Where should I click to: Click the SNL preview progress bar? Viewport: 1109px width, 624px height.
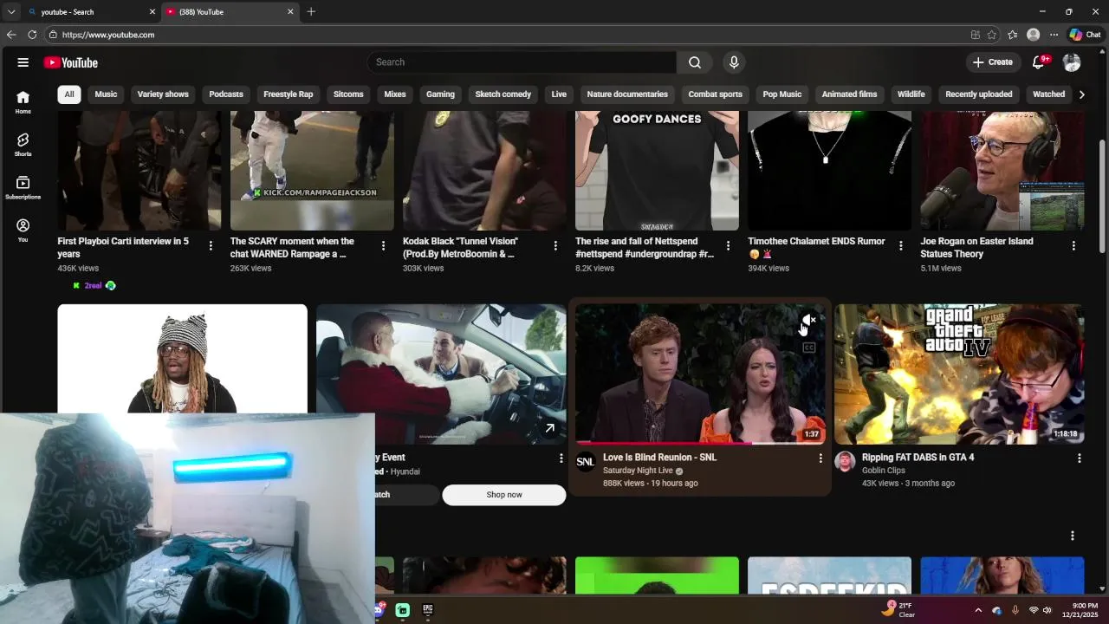pos(700,443)
